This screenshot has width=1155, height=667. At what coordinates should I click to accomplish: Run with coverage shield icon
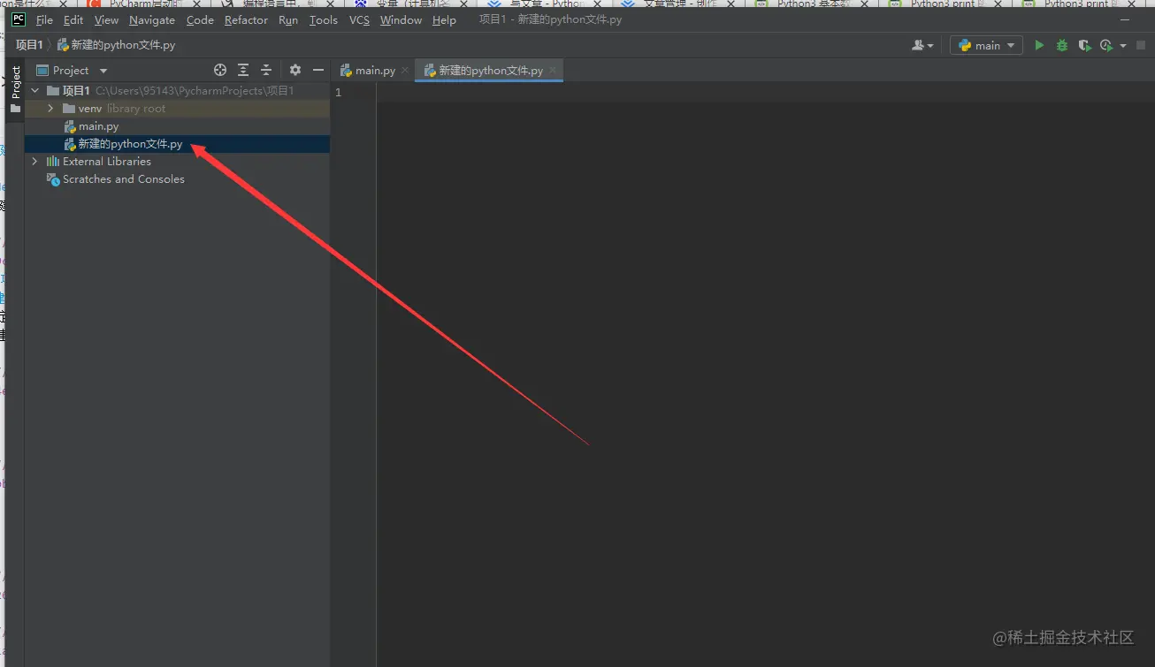[1084, 45]
